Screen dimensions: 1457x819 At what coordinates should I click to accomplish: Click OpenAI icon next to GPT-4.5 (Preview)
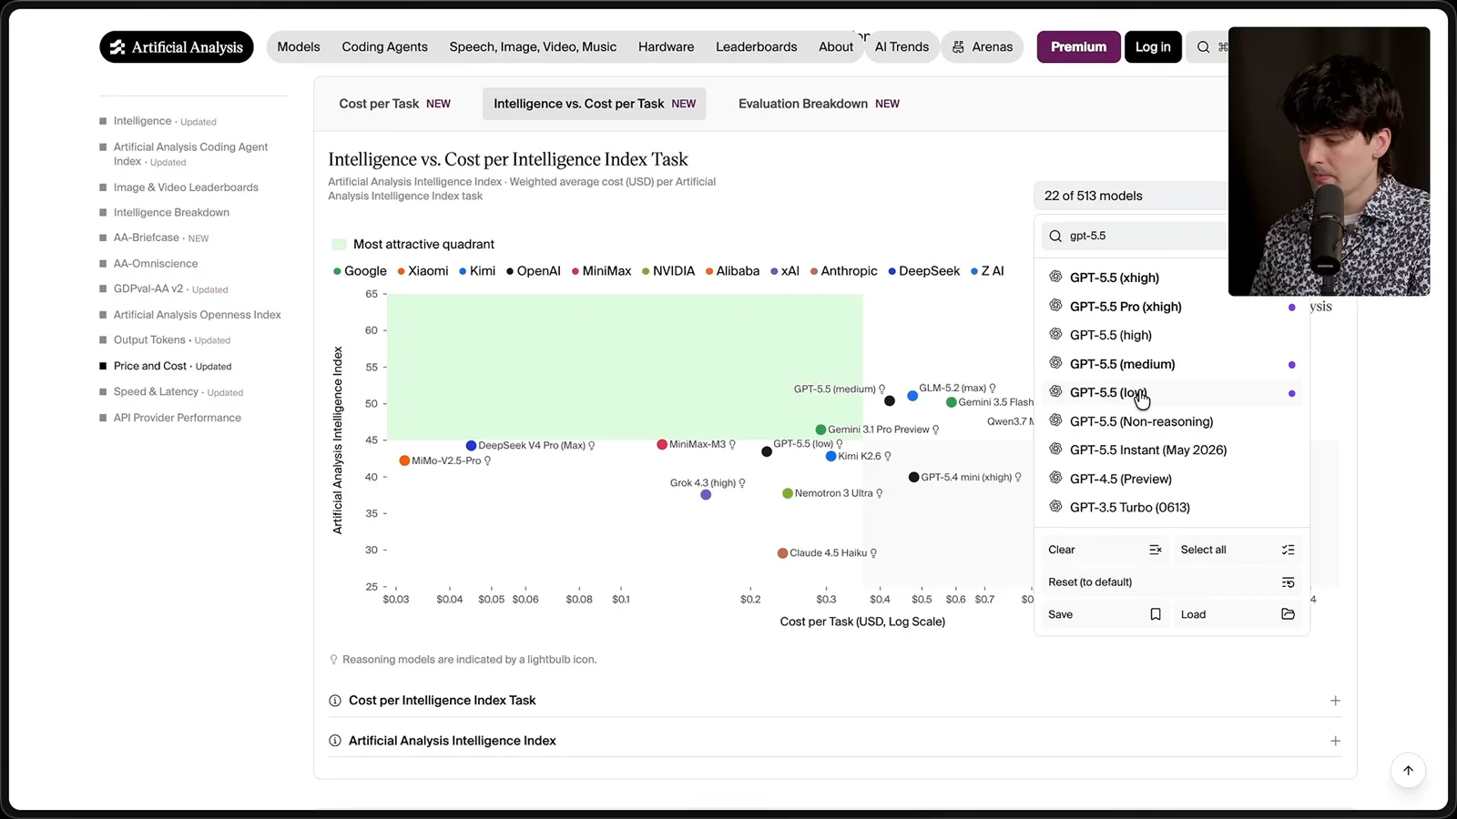1055,478
